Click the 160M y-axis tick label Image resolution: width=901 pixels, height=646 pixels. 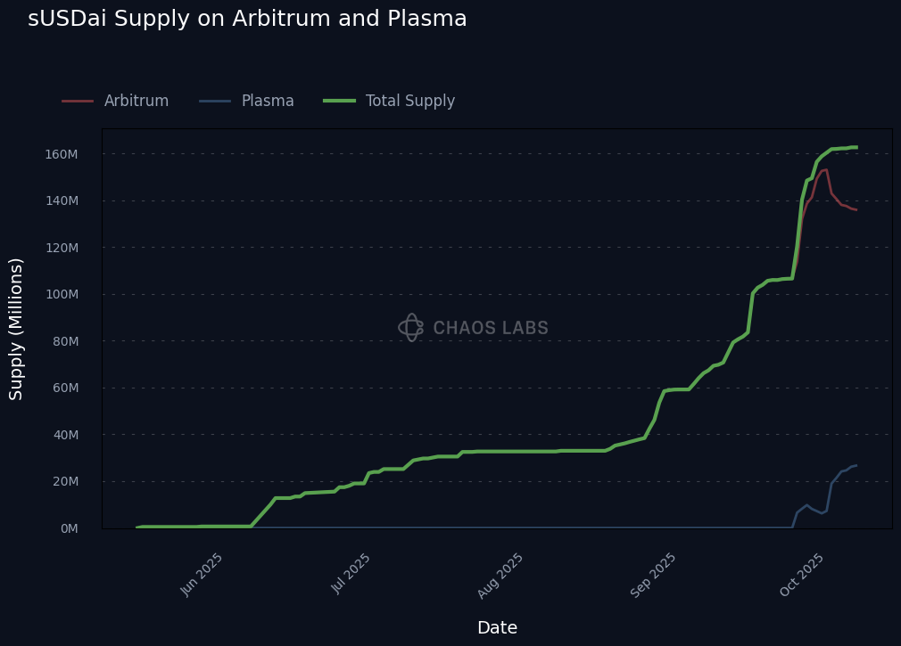pyautogui.click(x=62, y=154)
